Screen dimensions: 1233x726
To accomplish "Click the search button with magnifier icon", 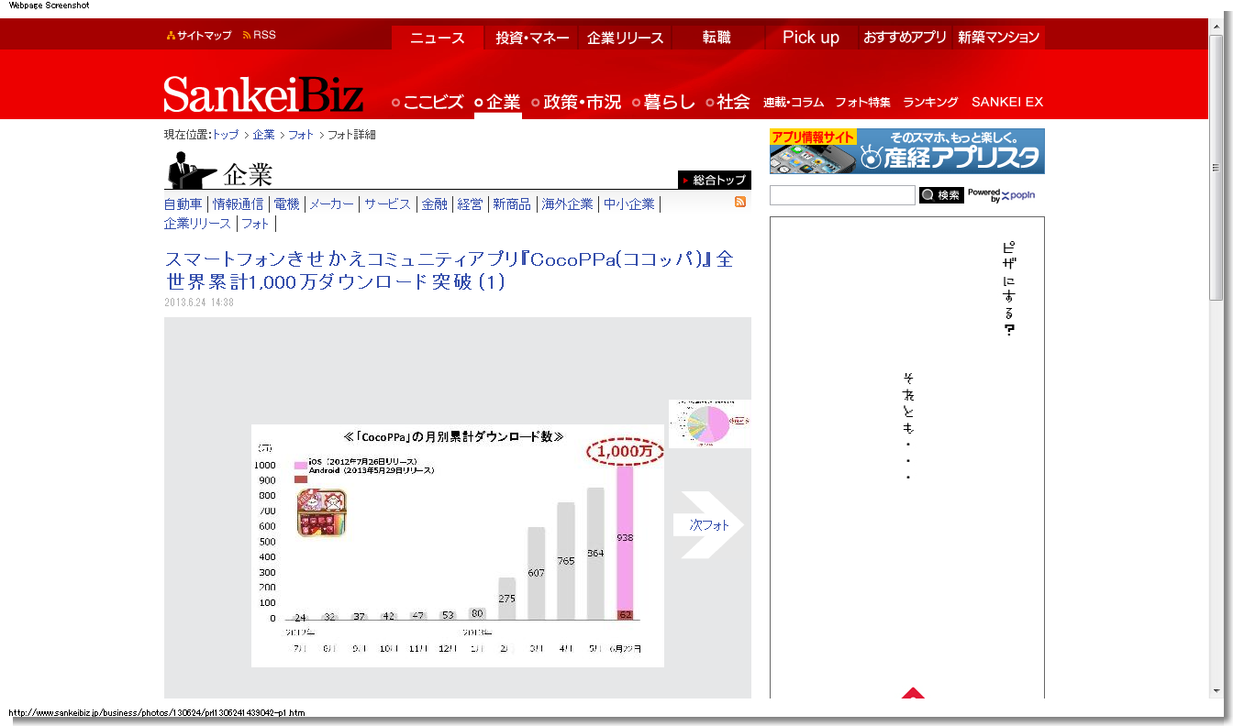I will click(941, 195).
